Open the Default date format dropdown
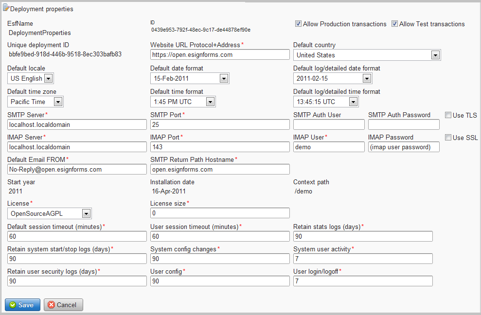Image resolution: width=481 pixels, height=315 pixels. coord(190,79)
